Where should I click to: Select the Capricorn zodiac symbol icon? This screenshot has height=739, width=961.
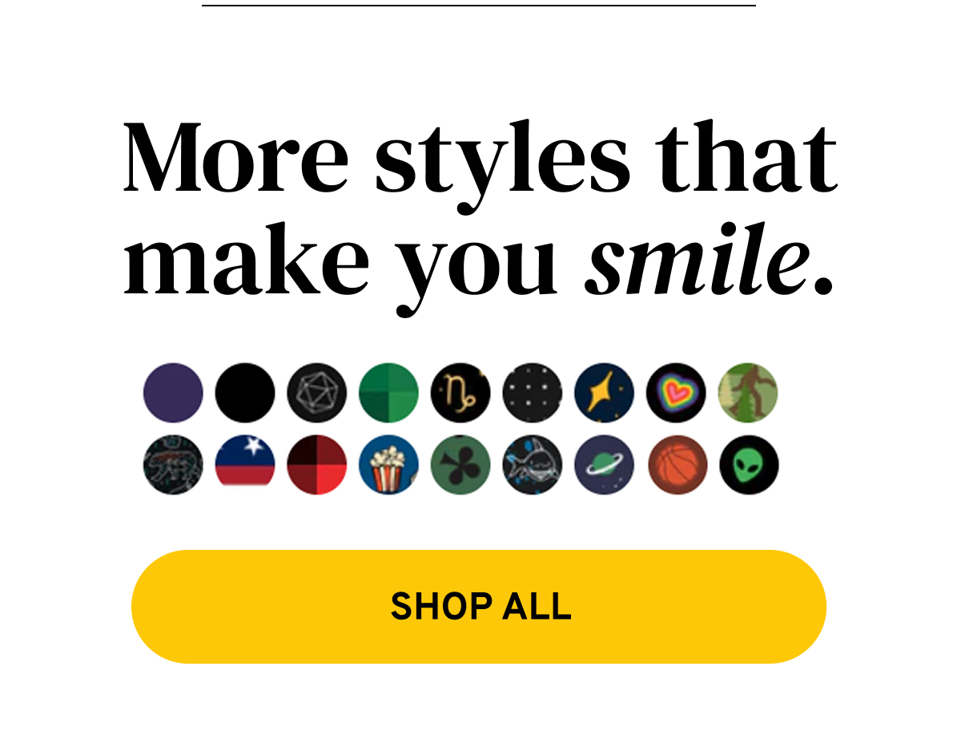461,393
